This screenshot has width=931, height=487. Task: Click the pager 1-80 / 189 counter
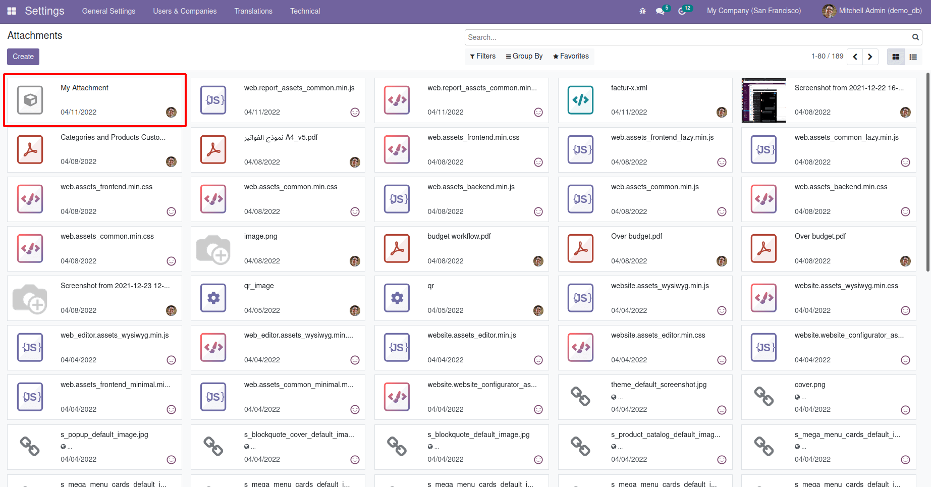[x=827, y=56]
